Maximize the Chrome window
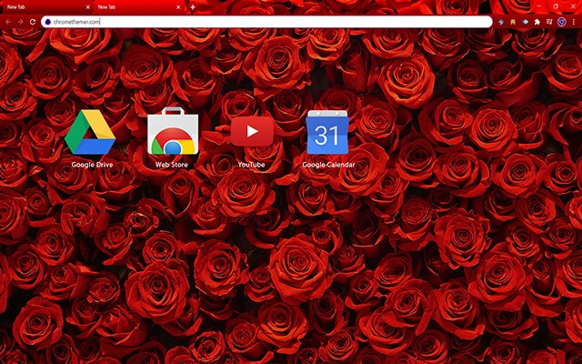Image resolution: width=582 pixels, height=364 pixels. point(556,6)
